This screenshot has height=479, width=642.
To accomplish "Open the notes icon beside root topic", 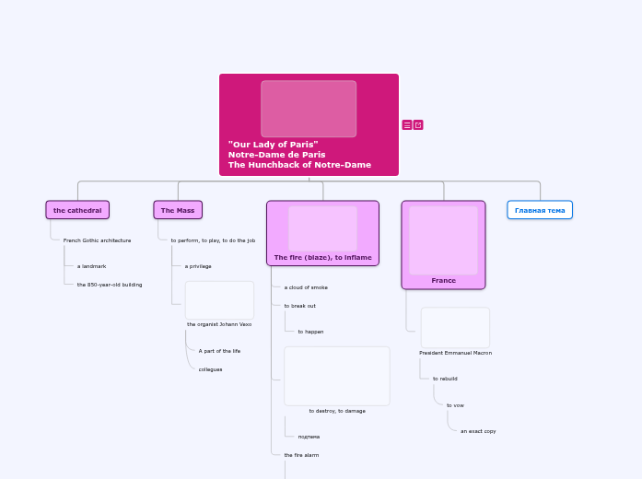I will pos(407,125).
